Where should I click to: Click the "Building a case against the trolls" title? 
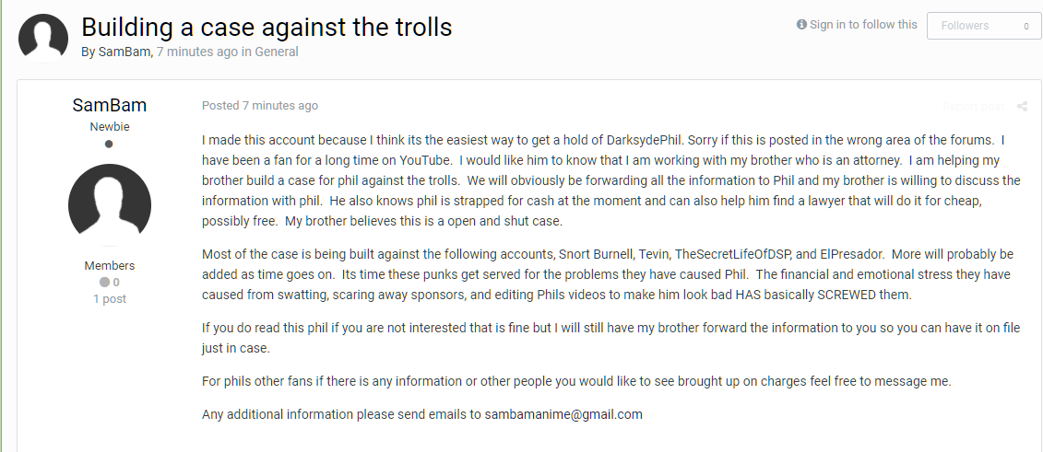pos(267,27)
